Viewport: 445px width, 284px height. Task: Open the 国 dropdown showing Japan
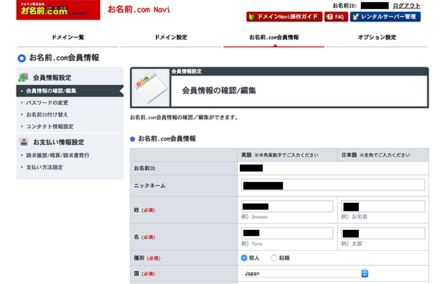click(305, 274)
